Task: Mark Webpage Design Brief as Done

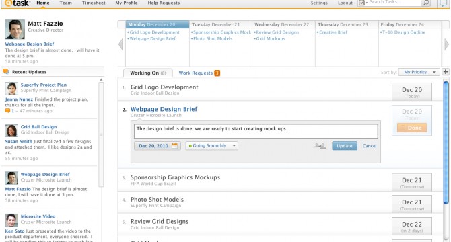Action: (412, 128)
